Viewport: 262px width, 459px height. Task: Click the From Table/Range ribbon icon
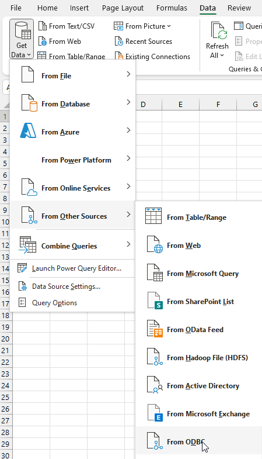pos(42,56)
